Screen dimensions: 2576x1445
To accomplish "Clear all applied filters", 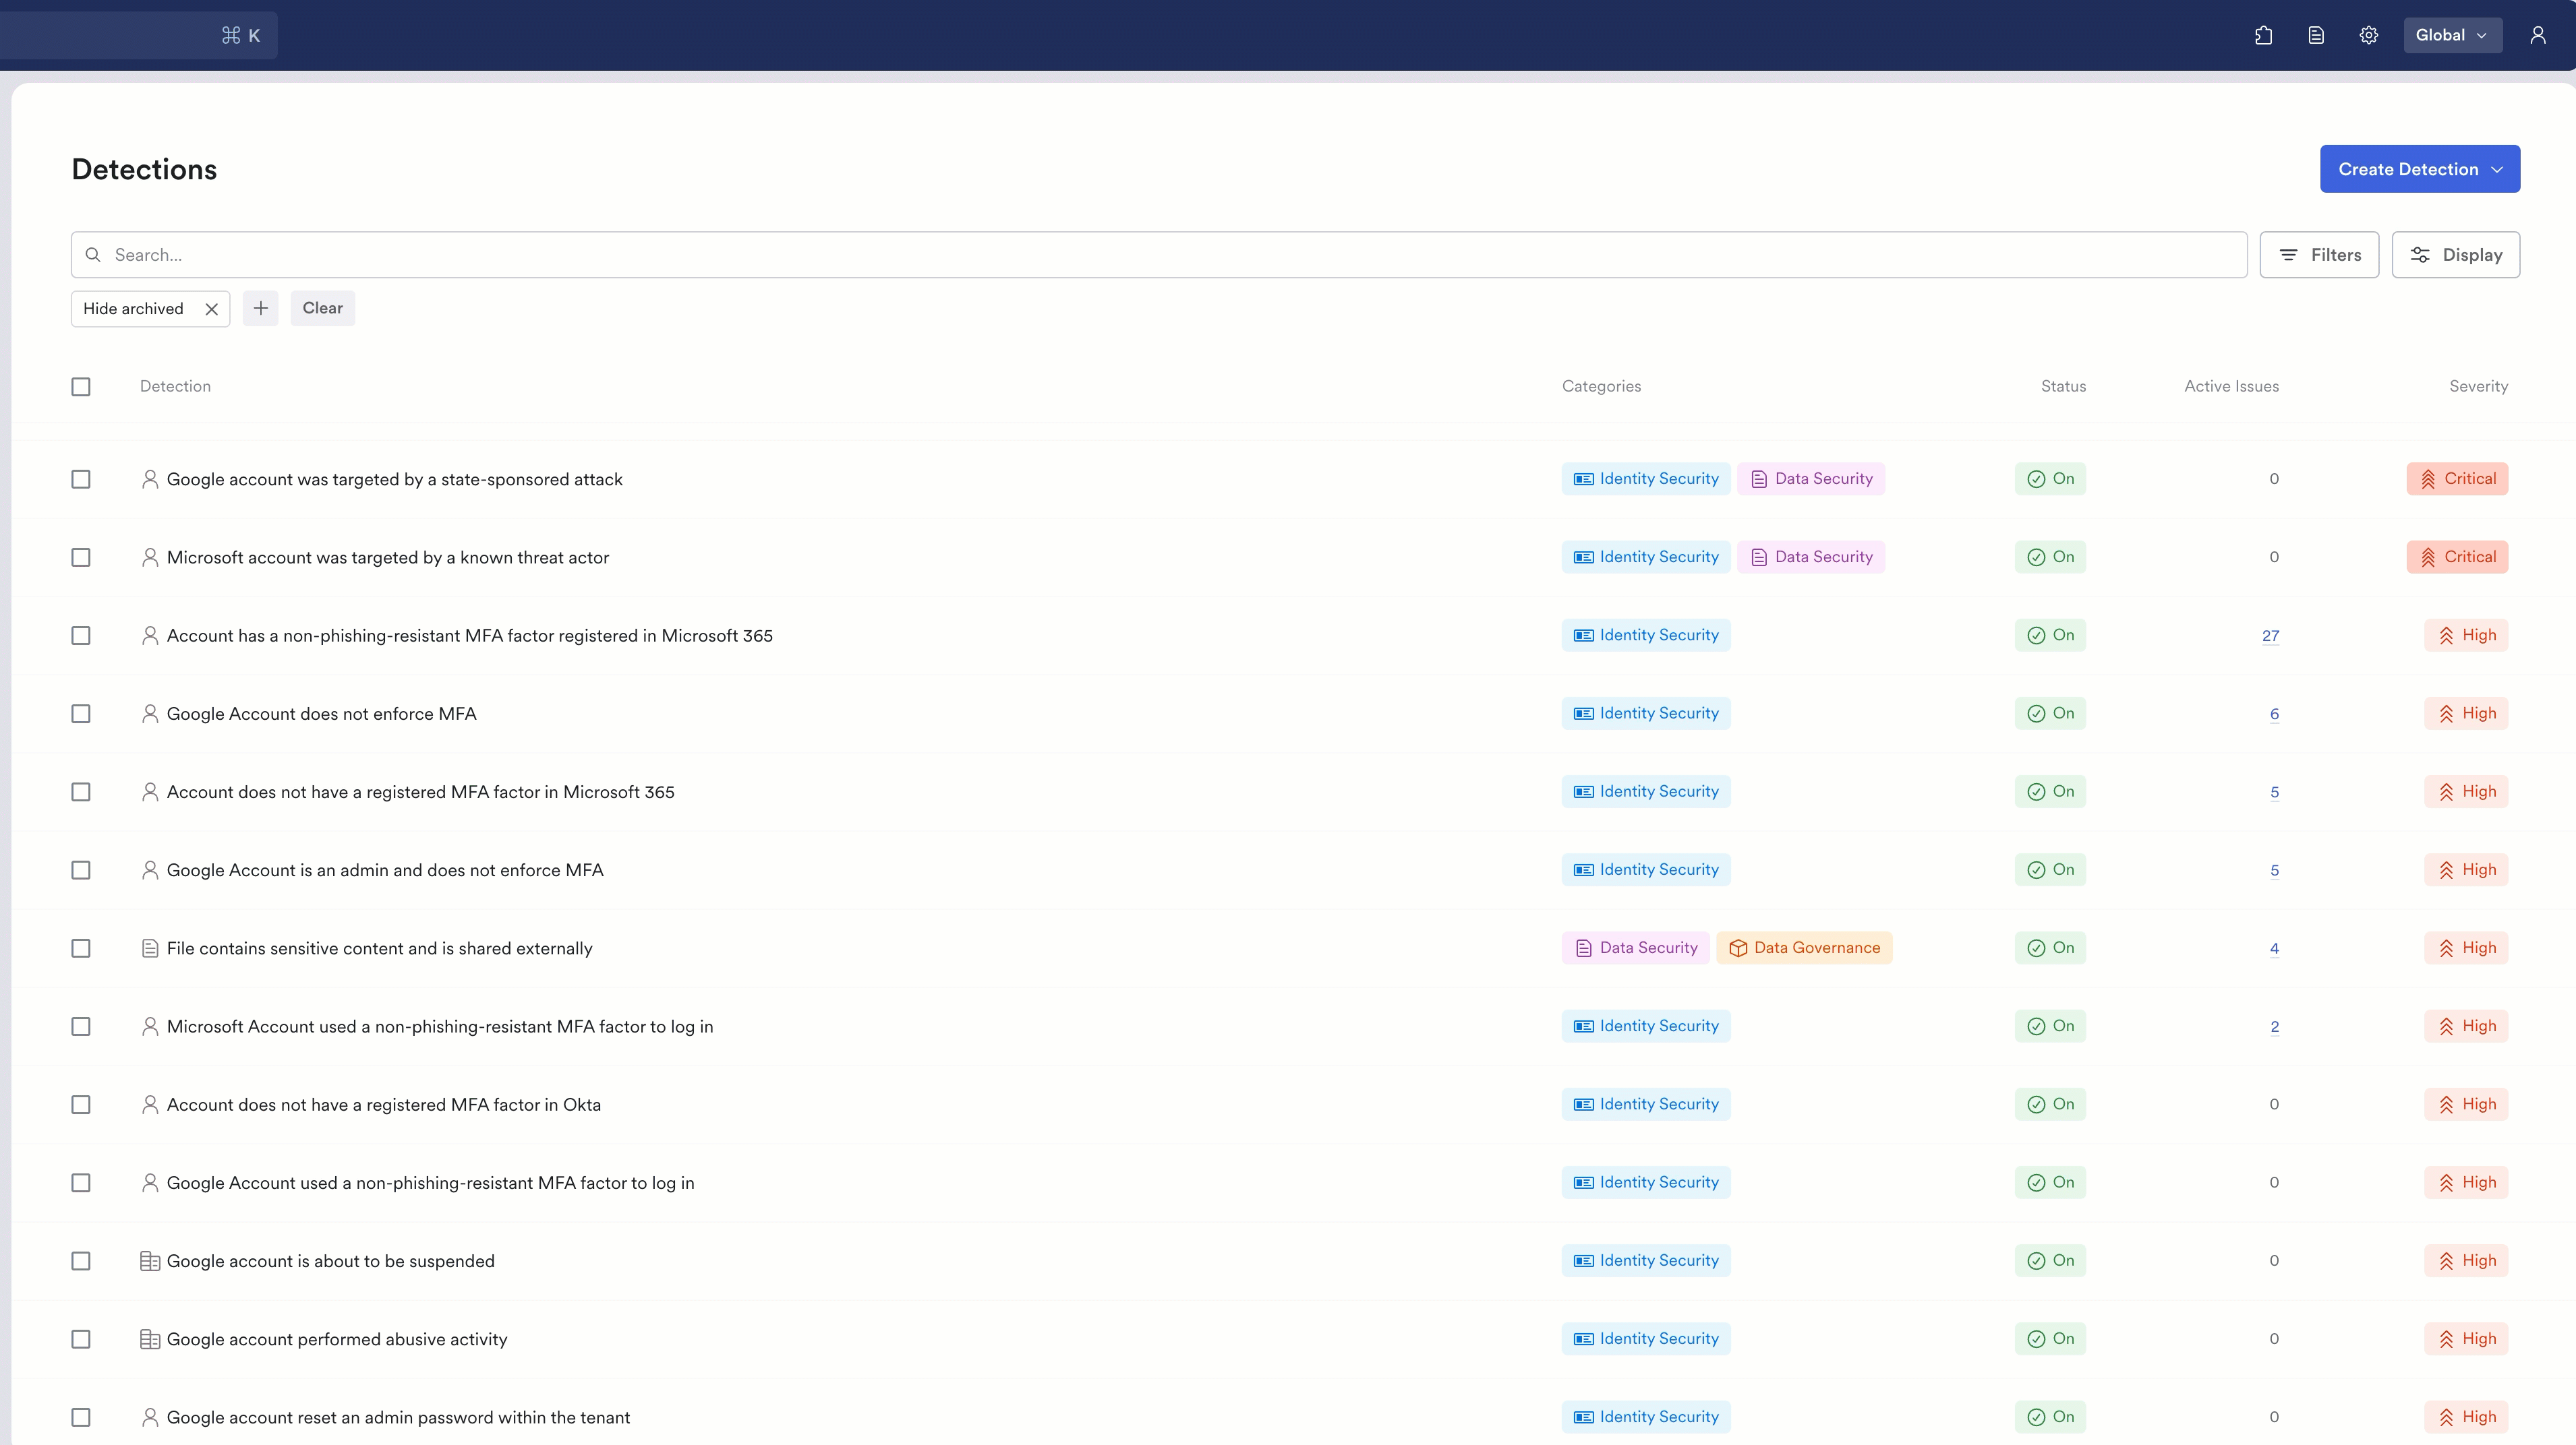I will pyautogui.click(x=323, y=308).
